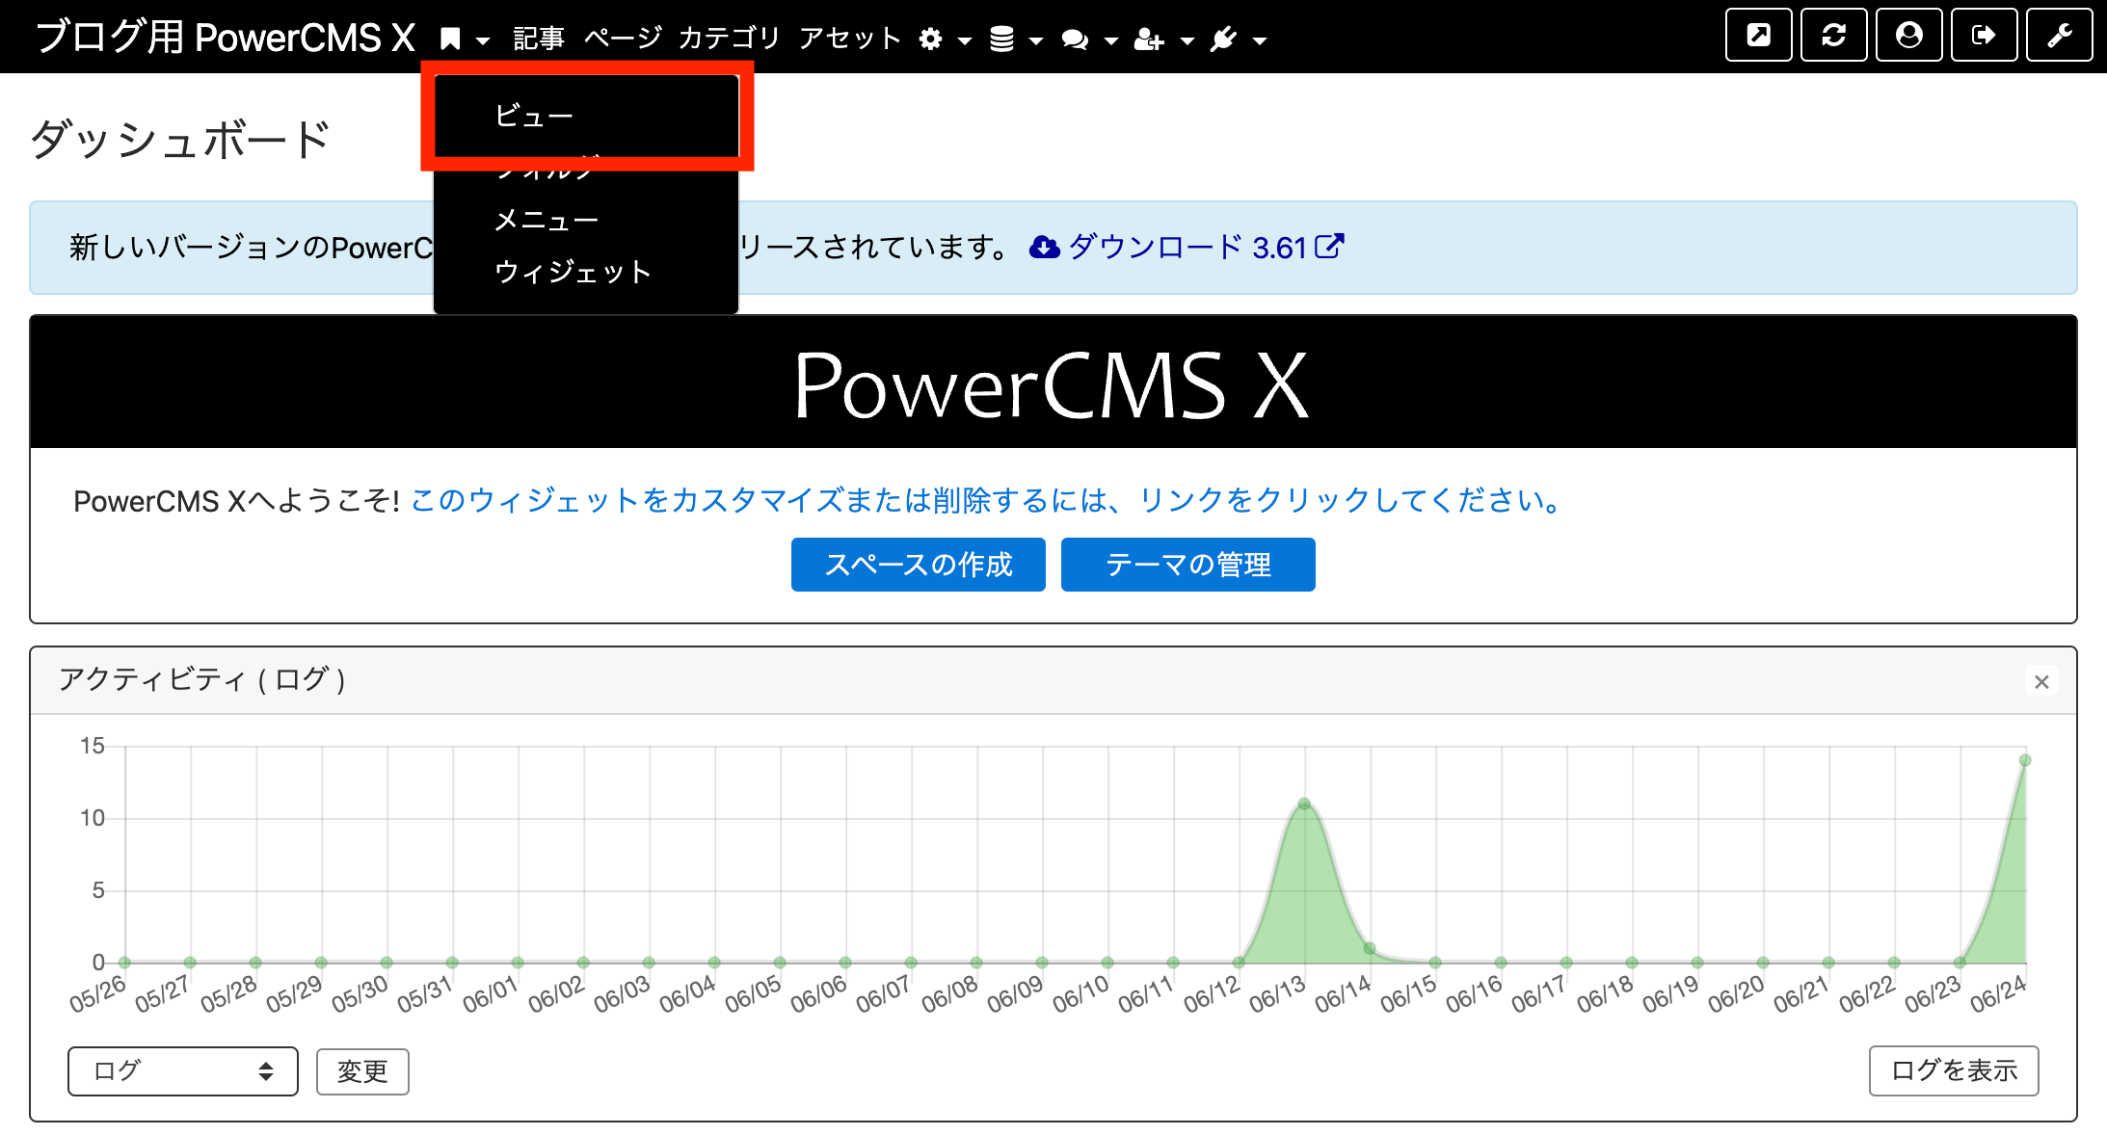Click the cloud download icon
The image size is (2107, 1135).
1045,248
